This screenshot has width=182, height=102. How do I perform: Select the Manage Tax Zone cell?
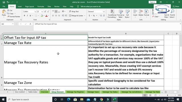point(45,82)
